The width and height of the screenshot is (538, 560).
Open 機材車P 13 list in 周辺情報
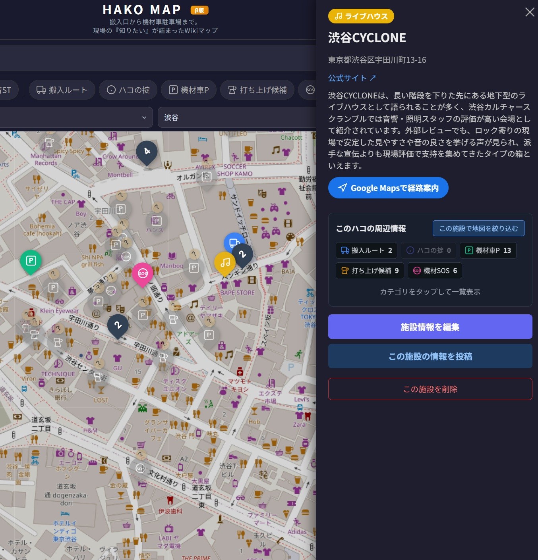[x=488, y=250]
